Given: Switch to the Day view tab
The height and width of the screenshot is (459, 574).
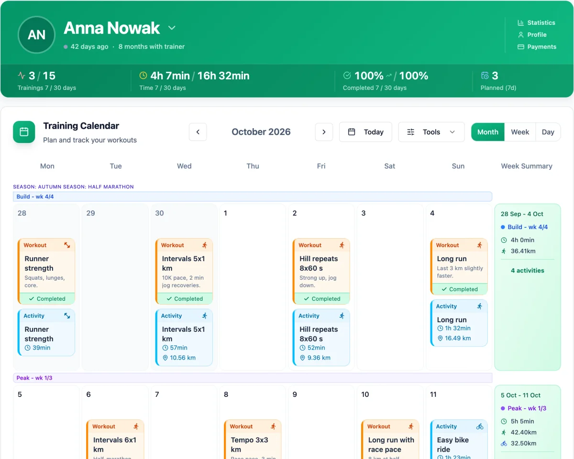Looking at the screenshot, I should pos(548,132).
